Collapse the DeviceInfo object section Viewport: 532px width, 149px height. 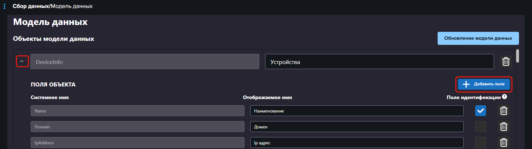[22, 62]
